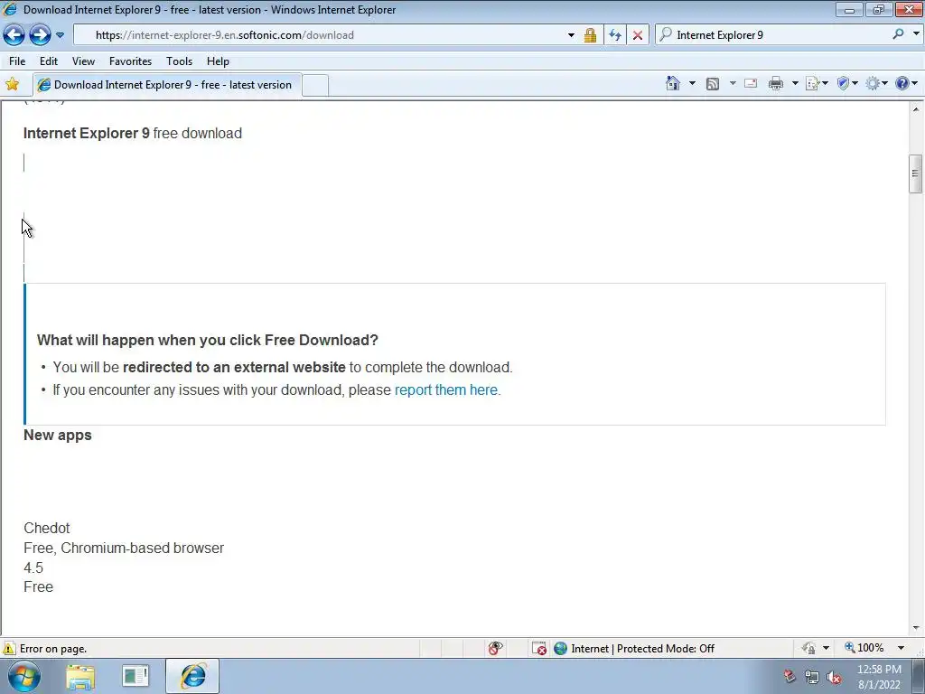Open the Page menu icon
Viewport: 925px width, 694px height.
[x=816, y=84]
